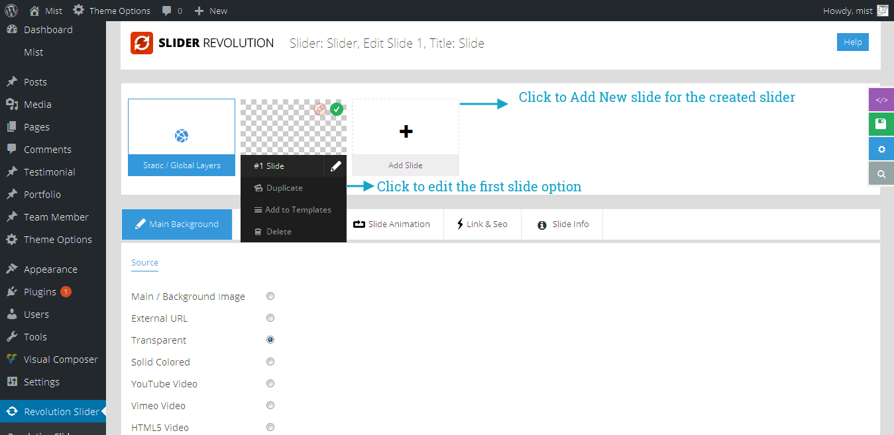
Task: Click the green checkmark on slide thumbnail
Action: (337, 109)
